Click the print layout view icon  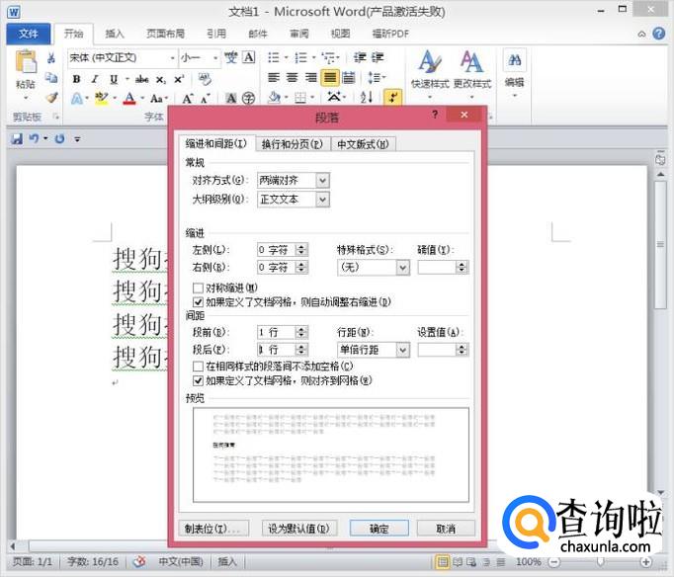[x=443, y=561]
